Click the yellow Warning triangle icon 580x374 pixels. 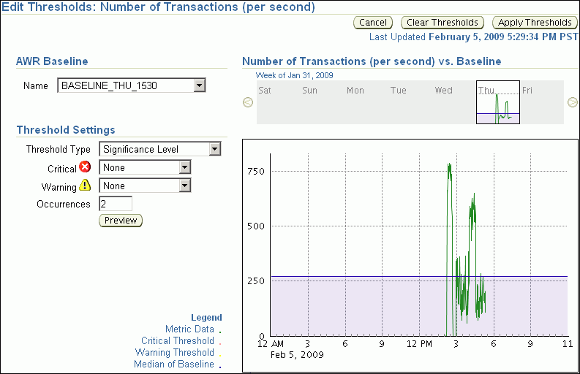[85, 186]
